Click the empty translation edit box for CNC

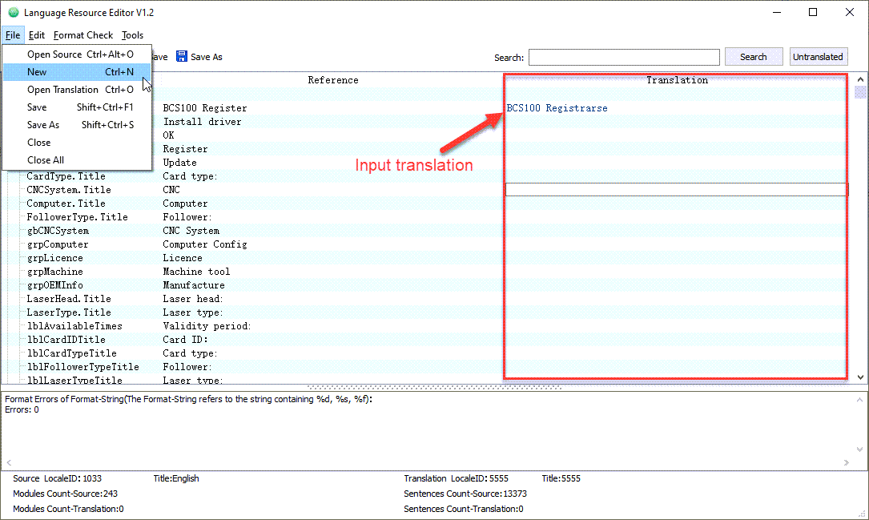click(676, 190)
